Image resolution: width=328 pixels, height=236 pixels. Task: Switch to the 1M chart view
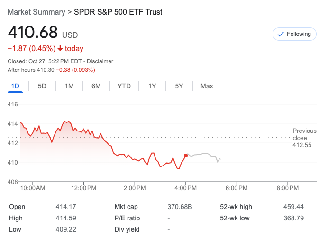(69, 86)
